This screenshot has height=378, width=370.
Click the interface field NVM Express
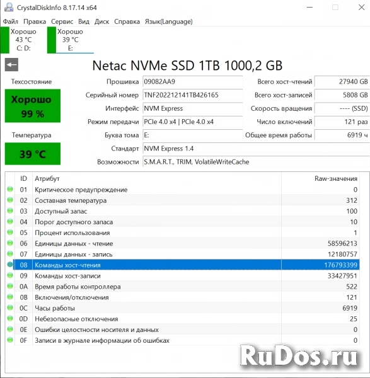(x=193, y=108)
